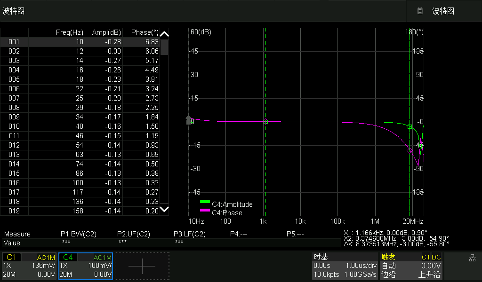Open the 波特图 menu icon at top right

coord(420,11)
